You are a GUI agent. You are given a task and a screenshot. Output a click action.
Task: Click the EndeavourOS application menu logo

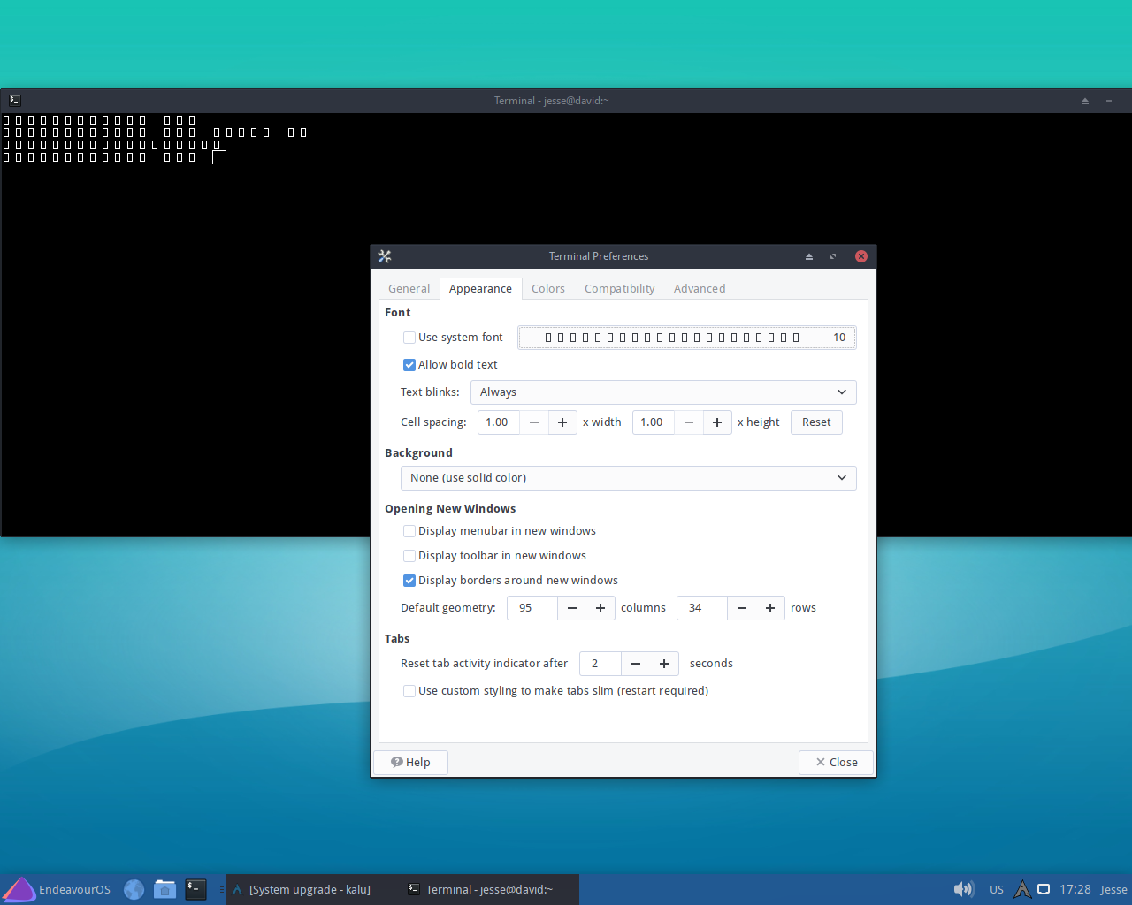(19, 889)
